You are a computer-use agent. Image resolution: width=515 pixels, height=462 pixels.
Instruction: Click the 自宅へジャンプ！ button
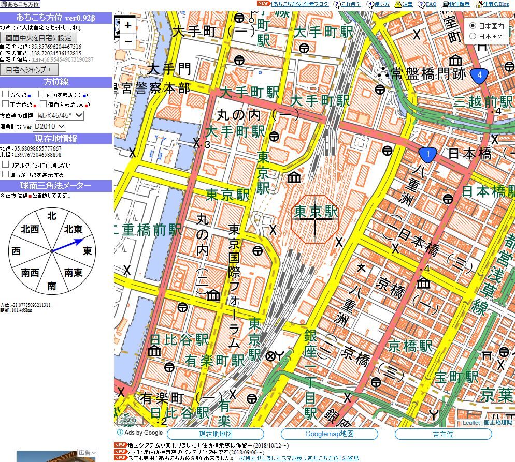coord(29,69)
